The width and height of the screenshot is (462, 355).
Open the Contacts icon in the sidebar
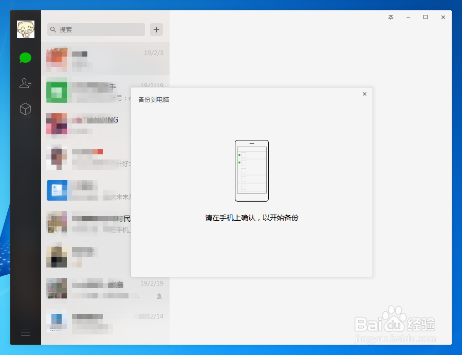[25, 83]
